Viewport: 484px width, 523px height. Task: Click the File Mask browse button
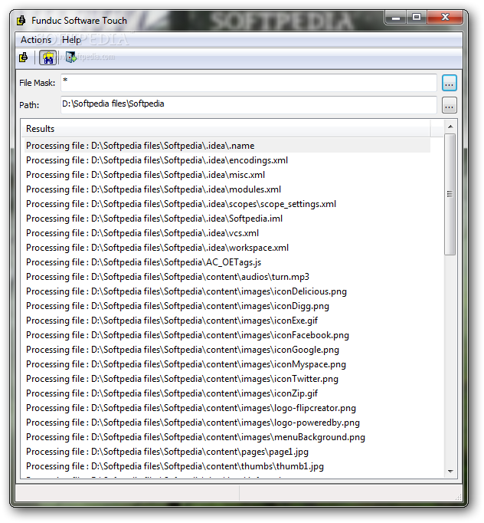[449, 83]
